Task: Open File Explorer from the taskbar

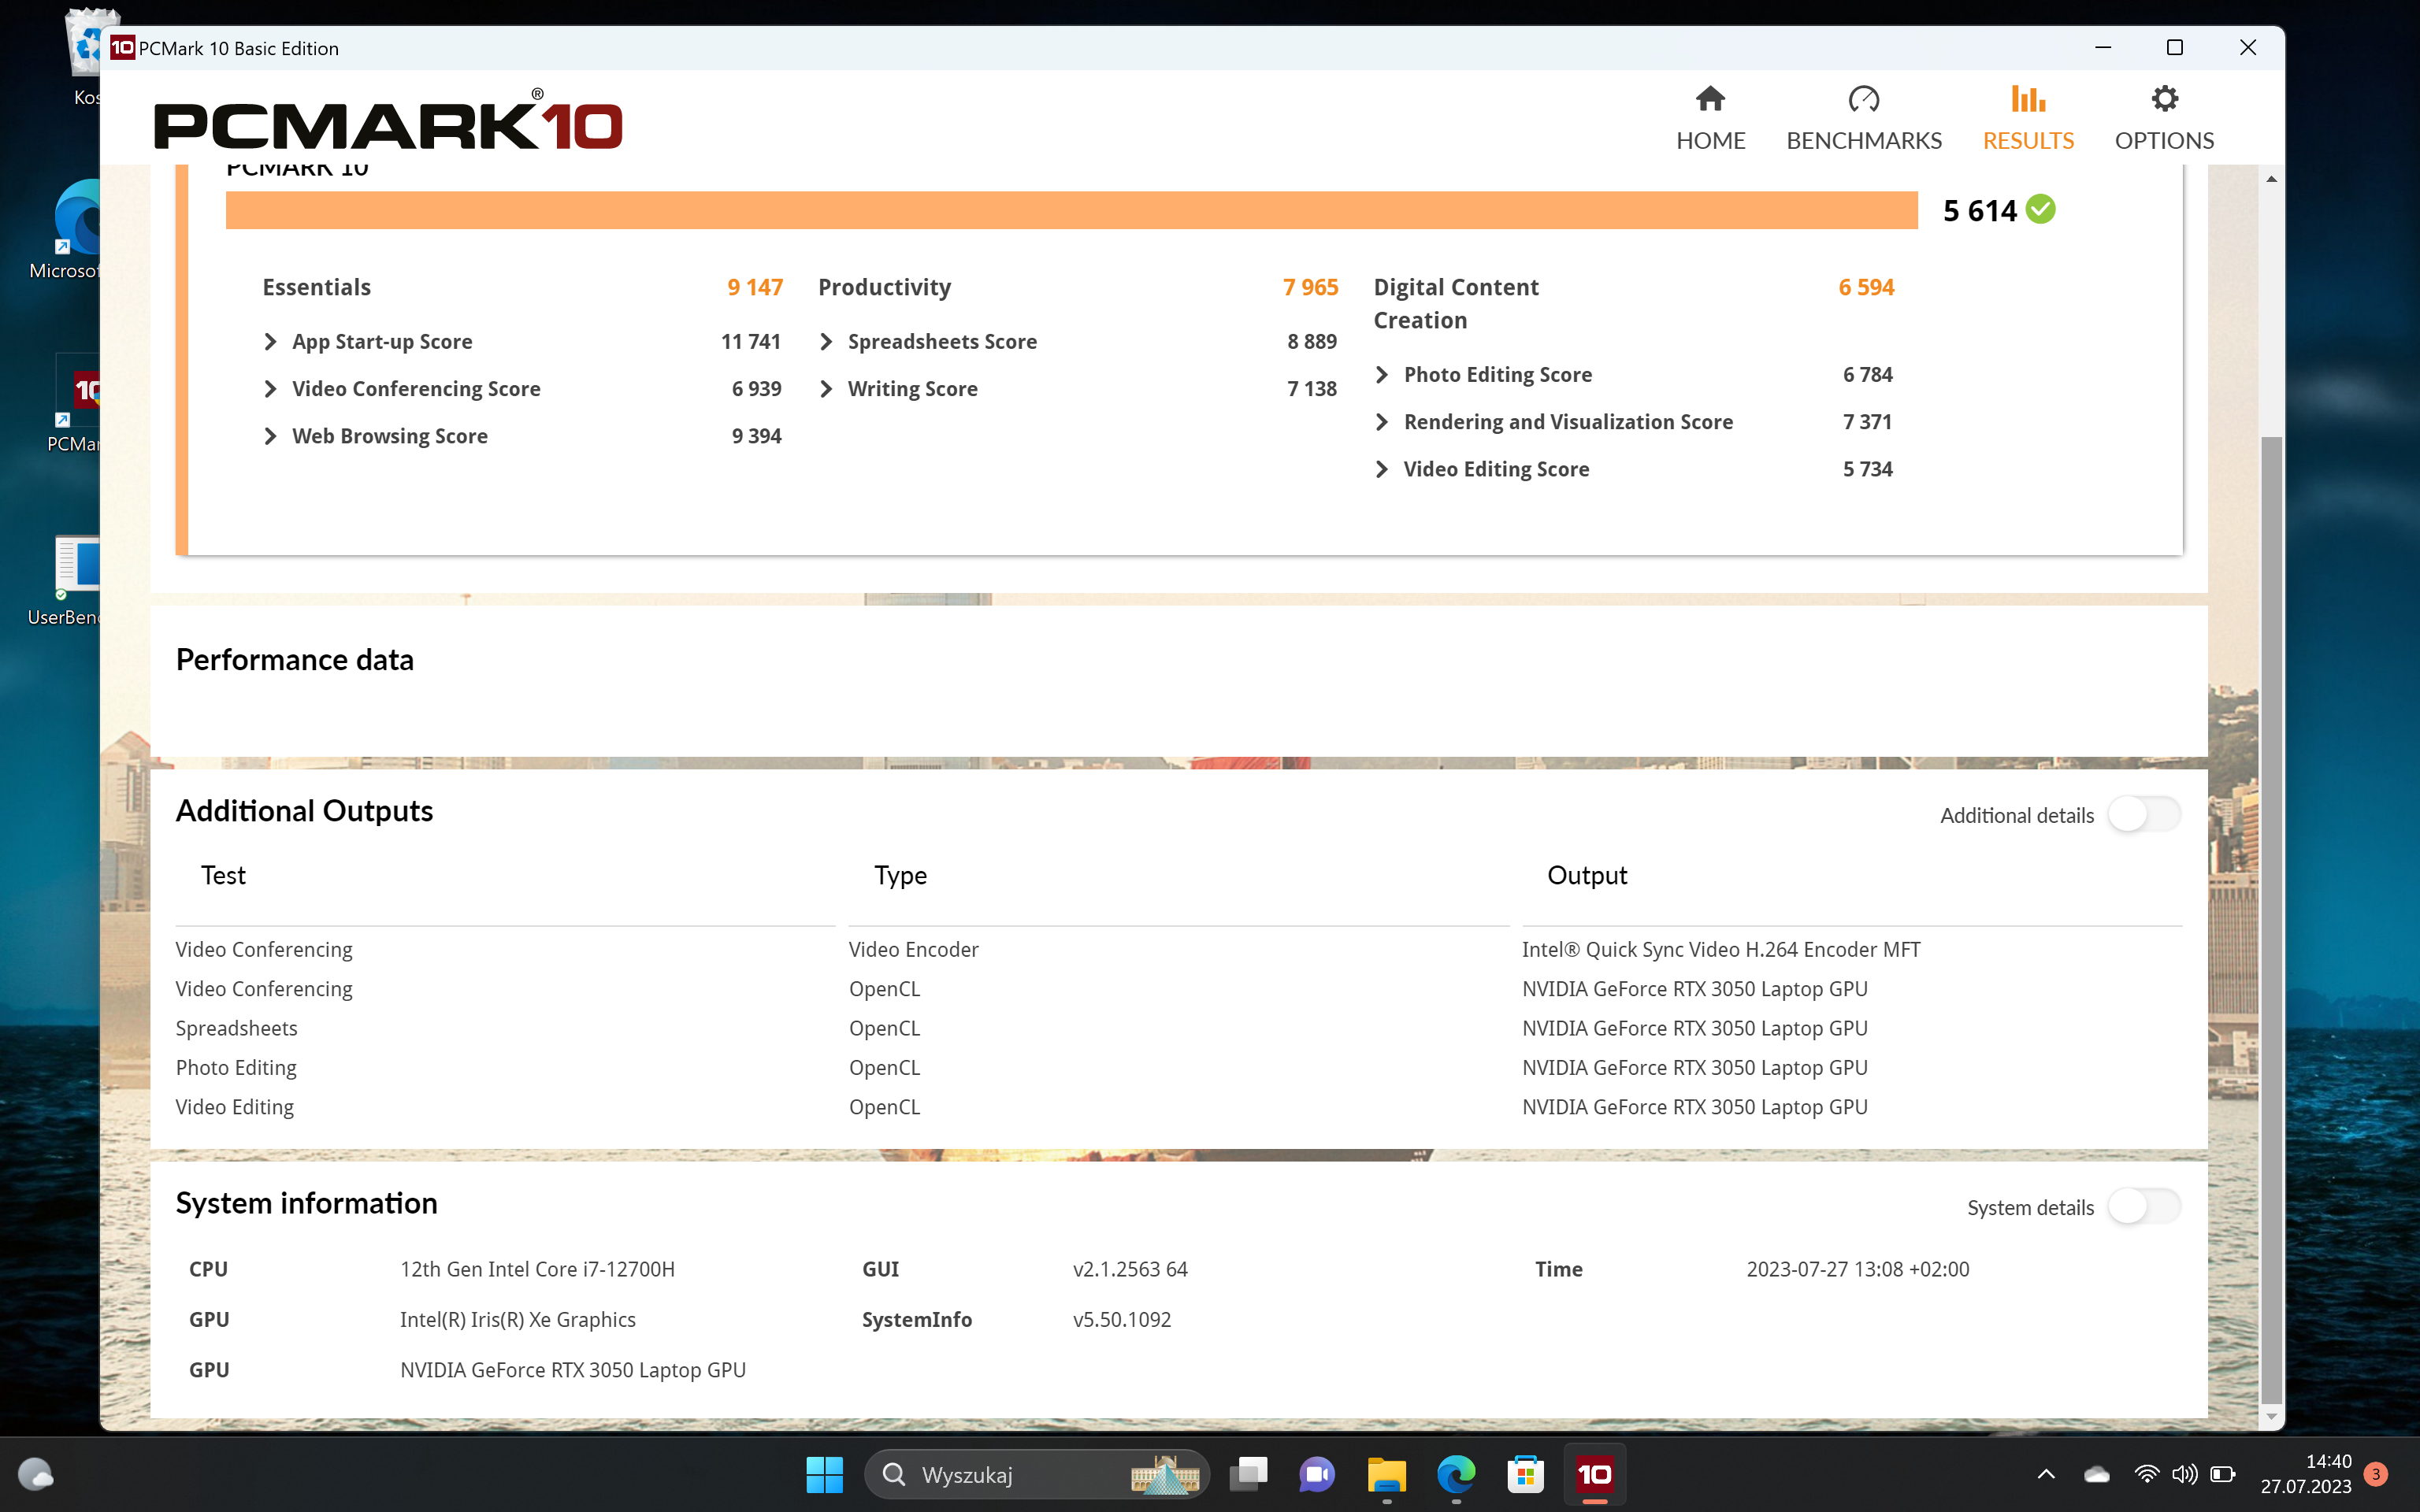Action: coord(1386,1474)
